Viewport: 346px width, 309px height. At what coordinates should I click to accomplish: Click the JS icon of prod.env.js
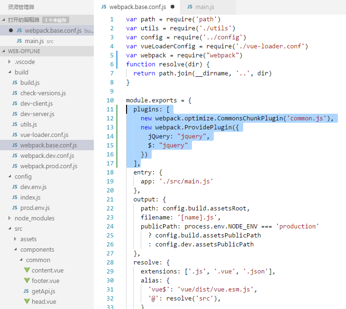click(x=15, y=208)
